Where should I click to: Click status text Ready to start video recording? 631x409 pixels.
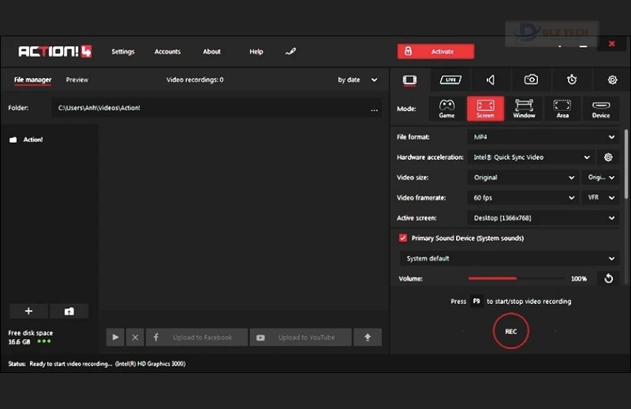71,363
